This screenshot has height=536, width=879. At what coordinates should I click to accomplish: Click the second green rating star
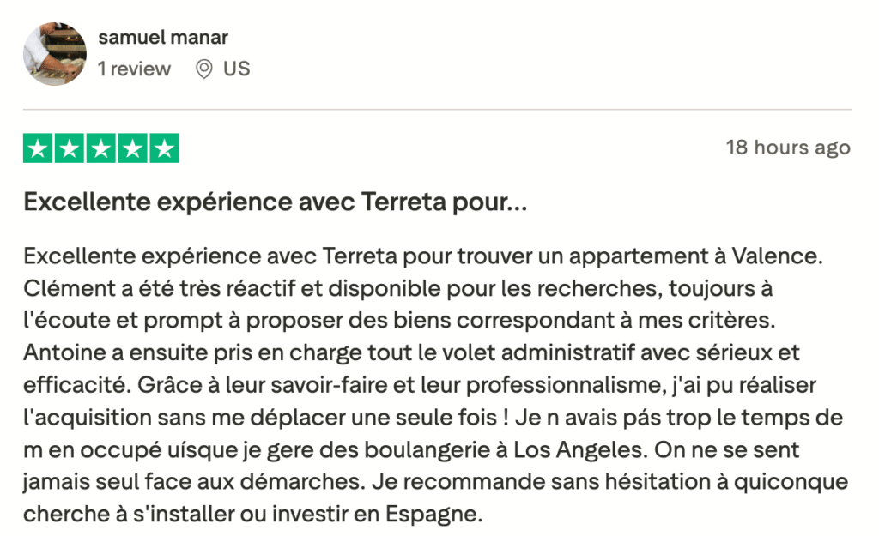(x=69, y=148)
